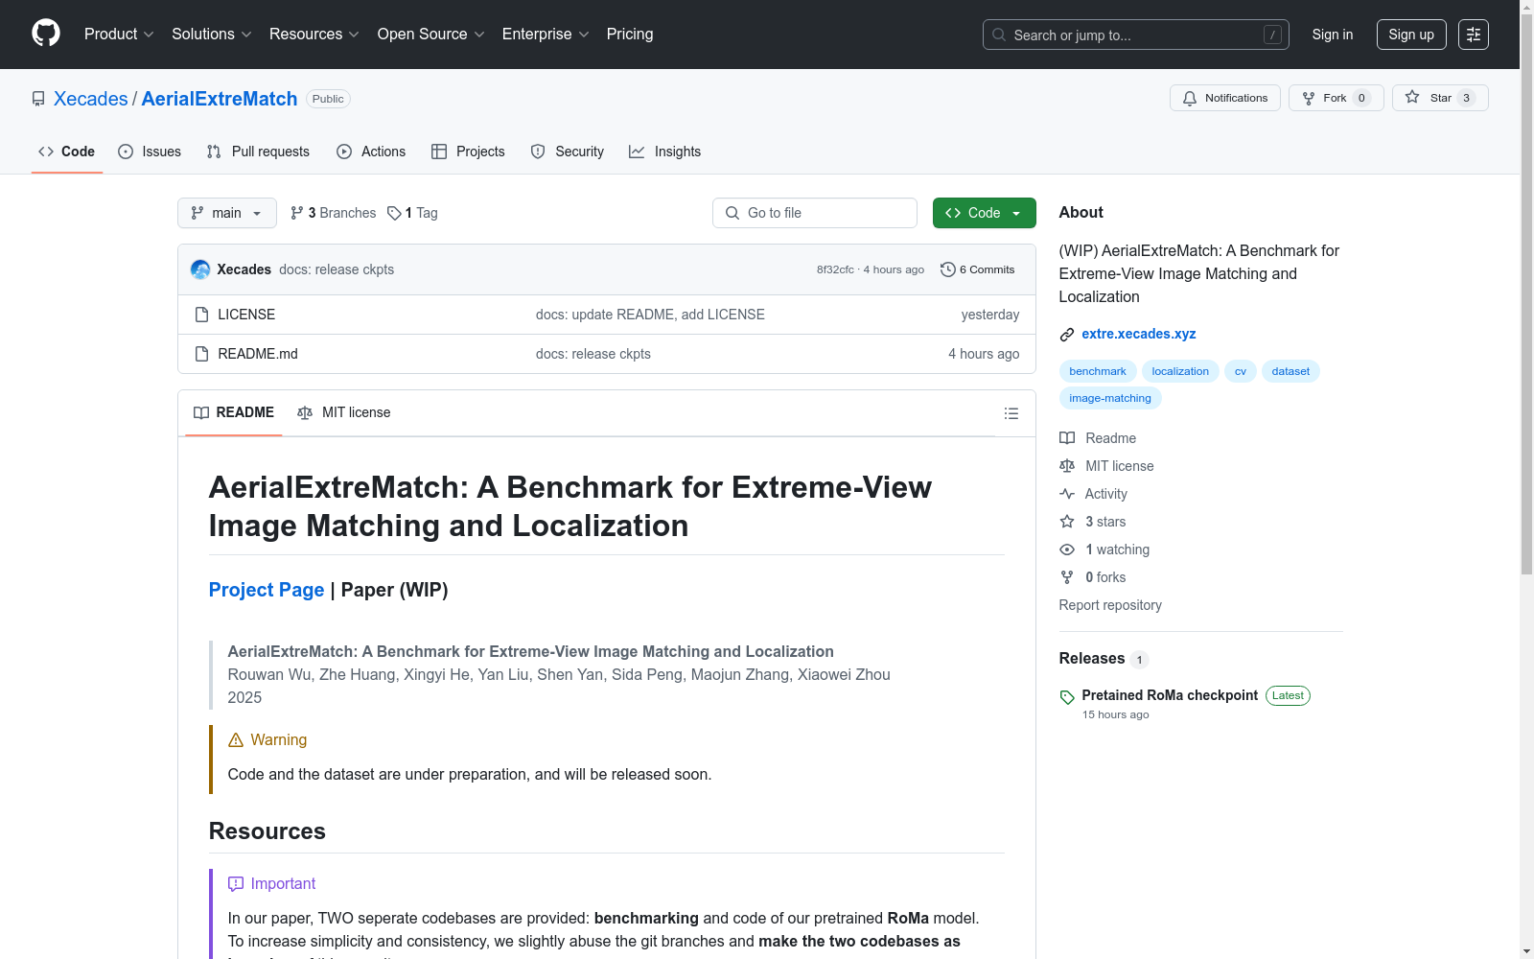Fork the repository
The width and height of the screenshot is (1534, 959).
tap(1336, 98)
